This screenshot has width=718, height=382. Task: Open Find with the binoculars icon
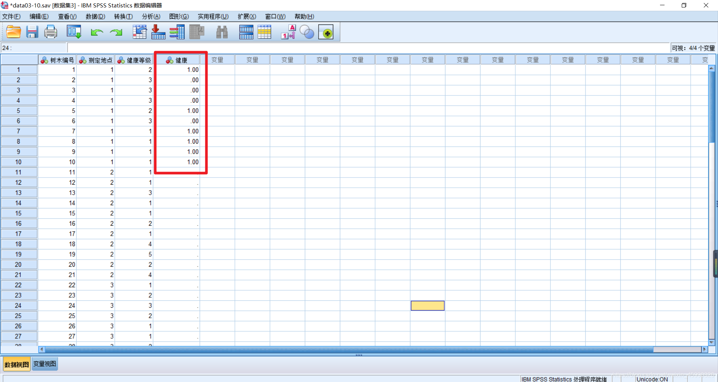click(222, 32)
